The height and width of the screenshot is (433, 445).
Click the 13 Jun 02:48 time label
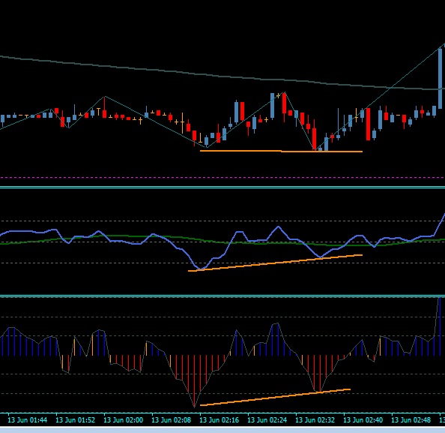pyautogui.click(x=411, y=420)
